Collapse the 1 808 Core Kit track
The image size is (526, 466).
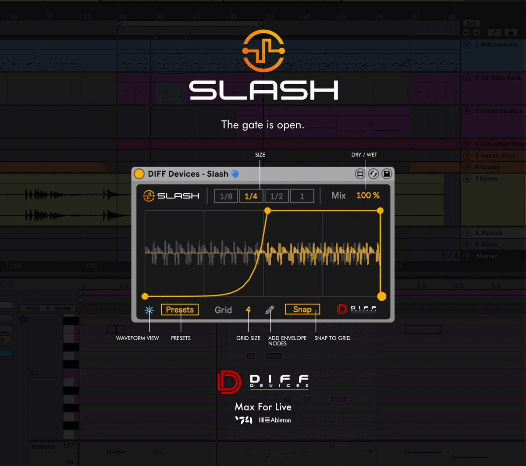(467, 45)
